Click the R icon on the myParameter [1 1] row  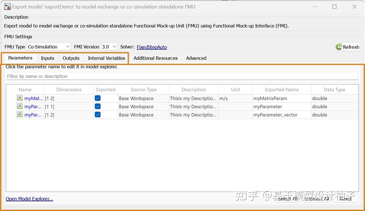(21, 106)
